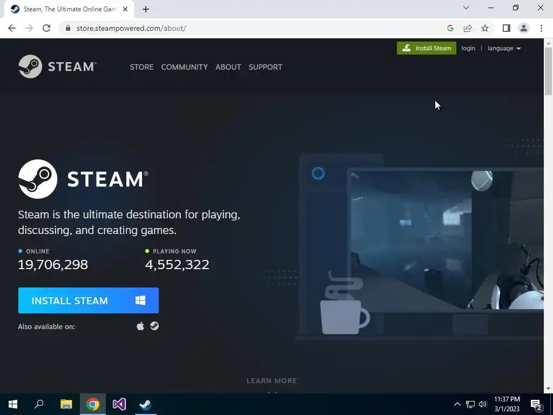The height and width of the screenshot is (415, 553).
Task: Open the taskbar clock and date
Action: point(507,404)
